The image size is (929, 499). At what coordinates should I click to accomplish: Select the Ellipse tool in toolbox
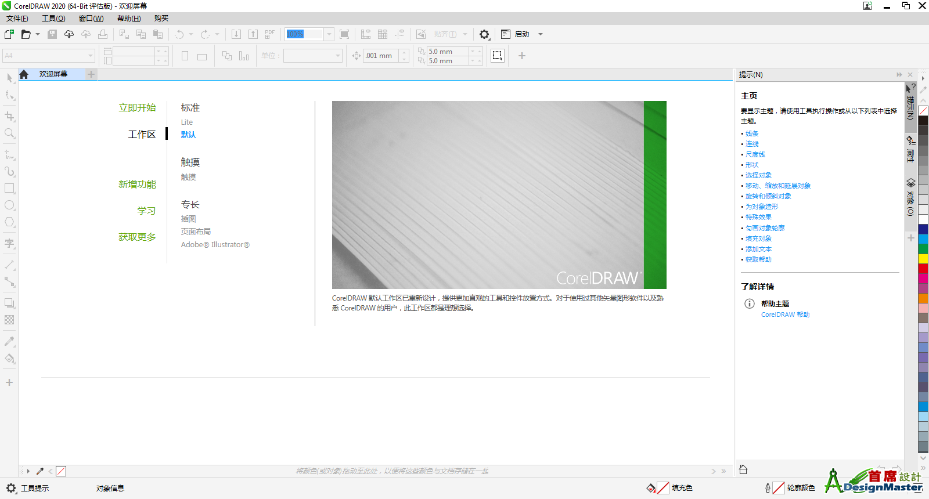click(x=9, y=205)
